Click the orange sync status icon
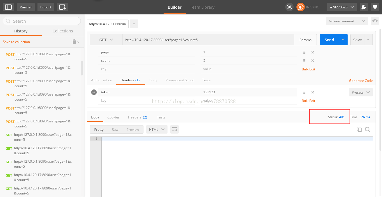382x197 pixels. click(x=300, y=7)
